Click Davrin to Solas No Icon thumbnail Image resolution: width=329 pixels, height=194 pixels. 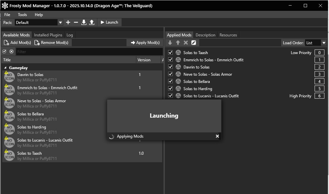[10, 77]
